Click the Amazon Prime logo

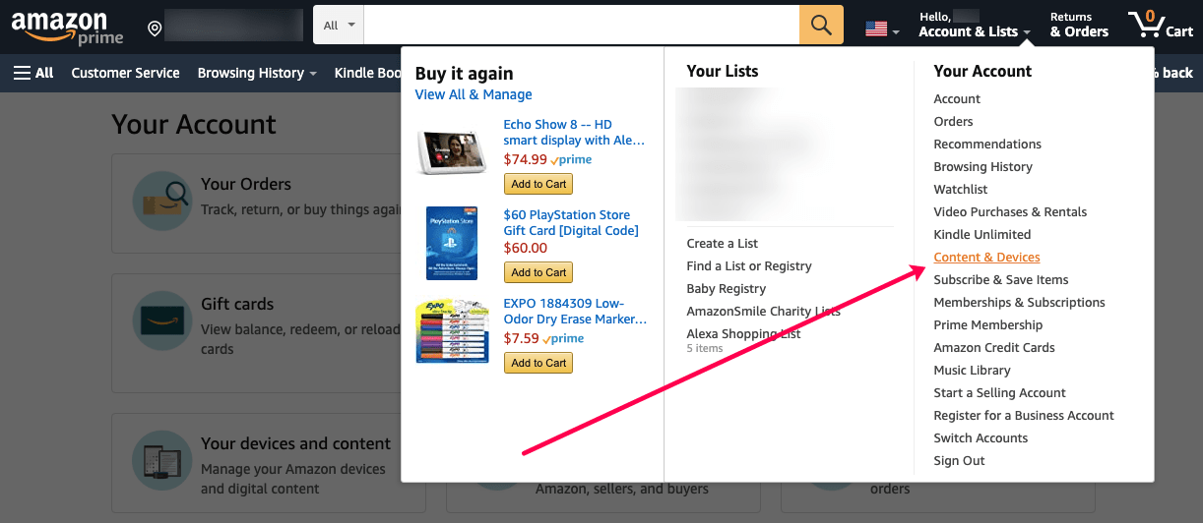click(67, 27)
